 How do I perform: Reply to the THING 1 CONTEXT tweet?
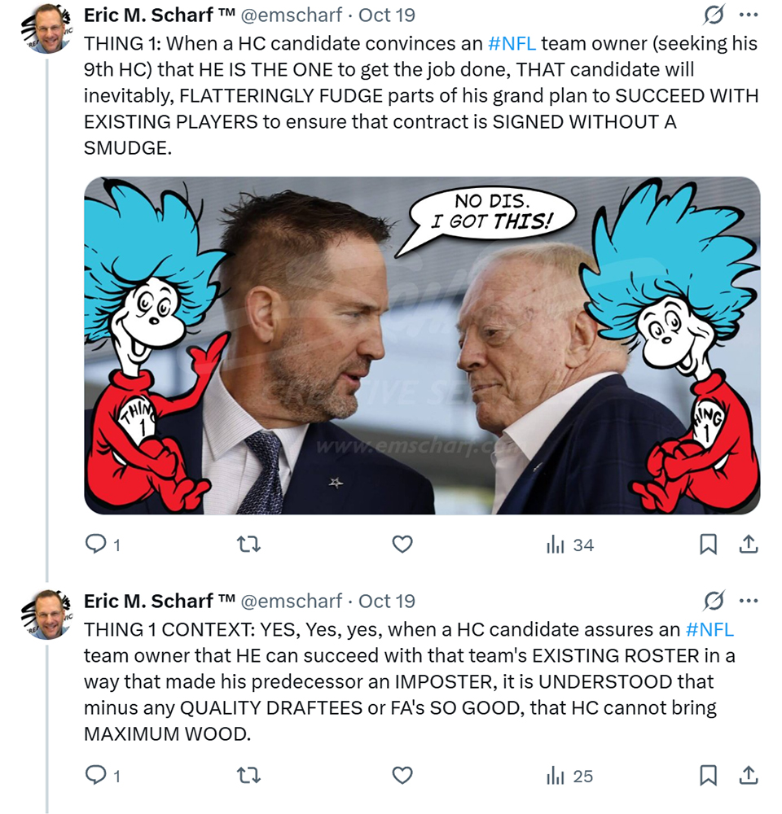97,776
